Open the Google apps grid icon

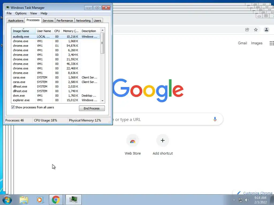click(x=272, y=43)
